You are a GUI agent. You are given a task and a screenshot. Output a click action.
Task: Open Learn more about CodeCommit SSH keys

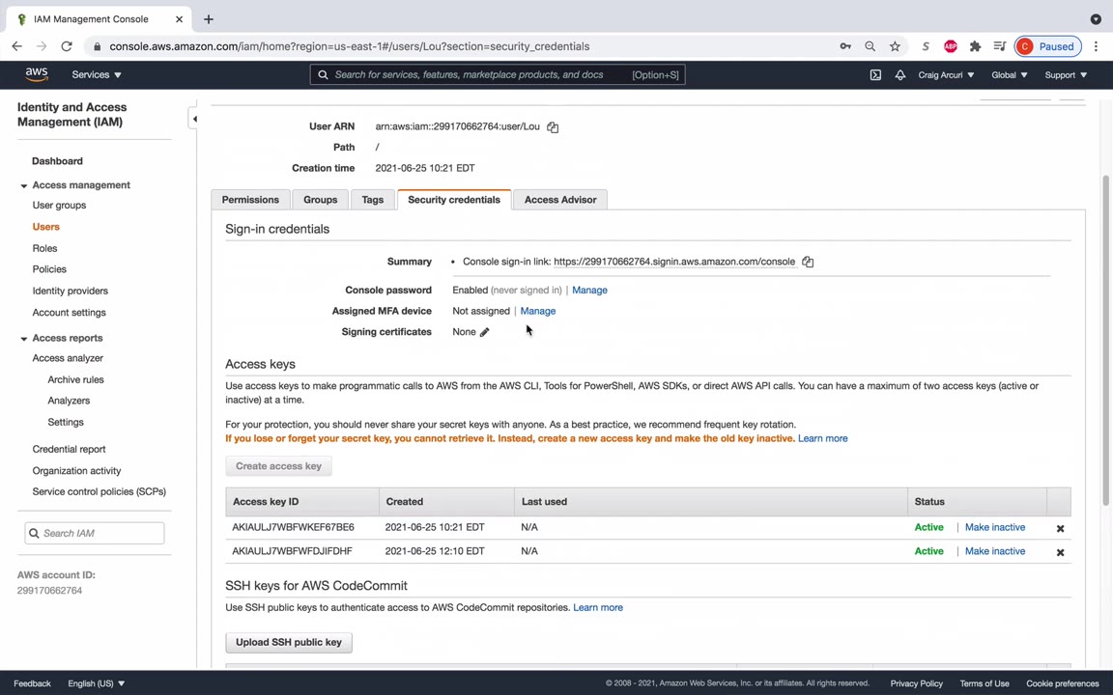point(598,608)
